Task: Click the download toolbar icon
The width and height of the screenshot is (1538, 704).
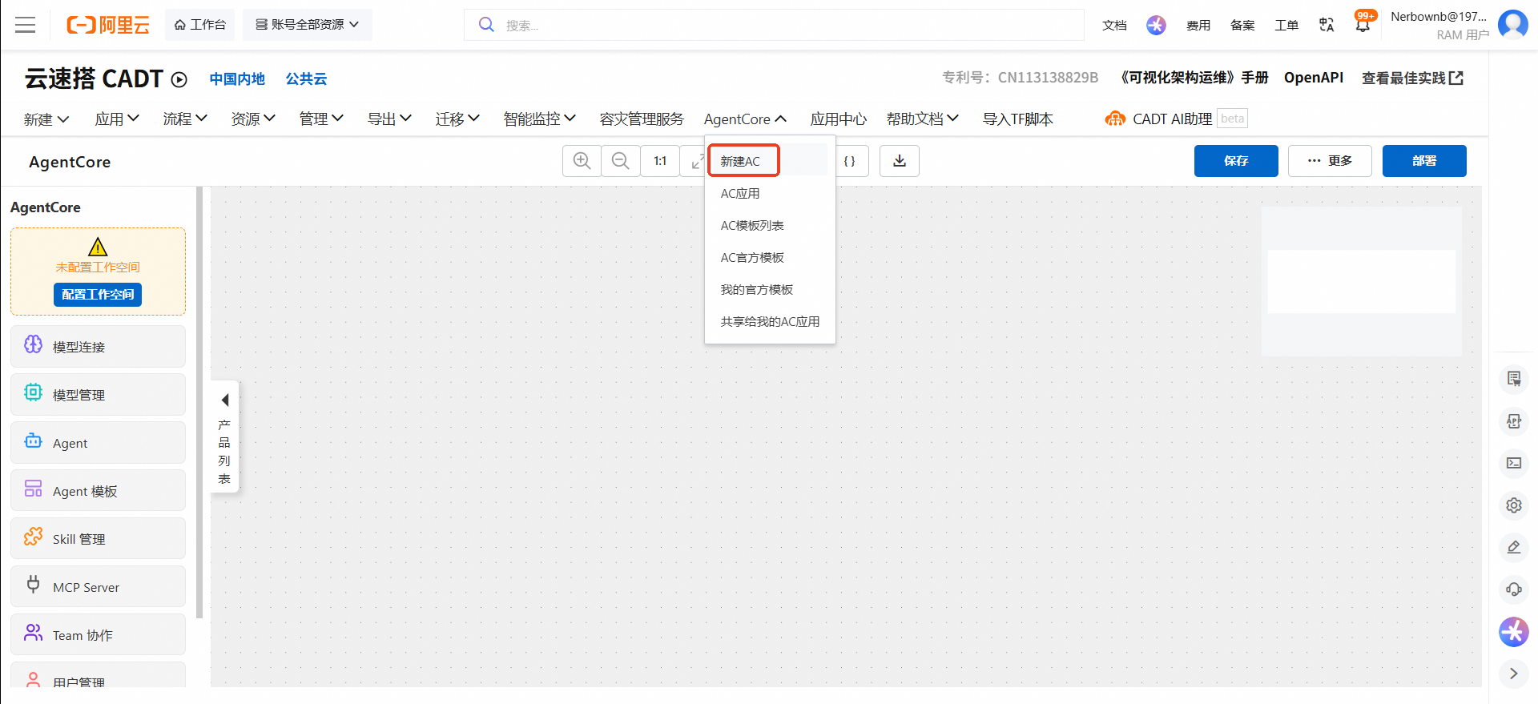Action: coord(900,161)
